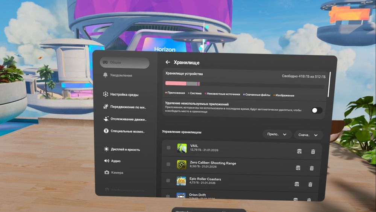Image resolution: width=376 pixels, height=212 pixels.
Task: Delete Orion Drift via trash icon
Action: pos(309,200)
